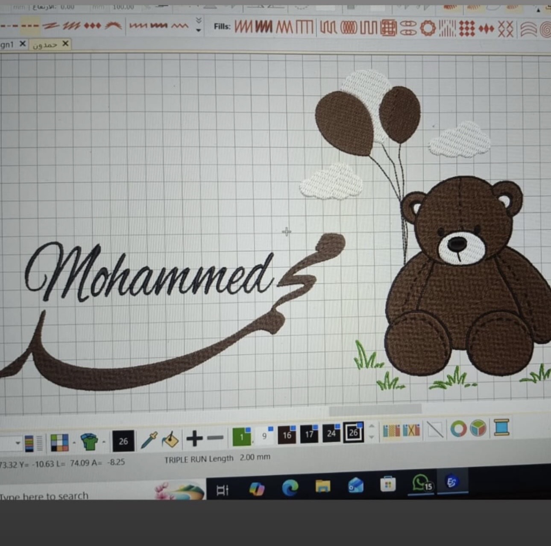551x546 pixels.
Task: Select the dashed Run outline stitch
Action: (8, 26)
